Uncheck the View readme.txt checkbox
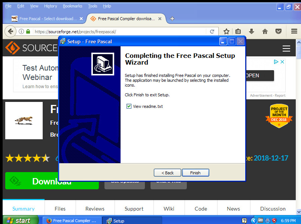The height and width of the screenshot is (224, 301). (129, 106)
